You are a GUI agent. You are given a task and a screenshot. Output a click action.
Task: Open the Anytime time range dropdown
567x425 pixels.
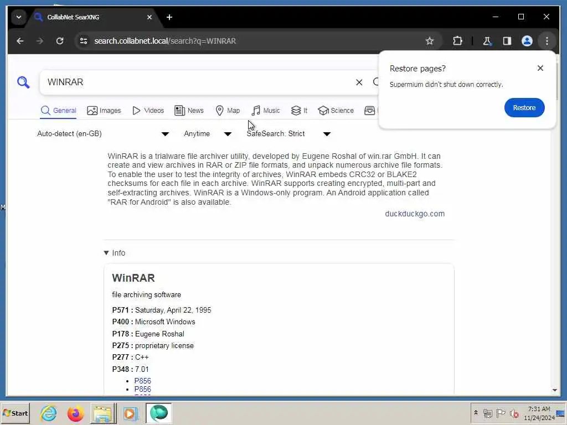(x=208, y=134)
